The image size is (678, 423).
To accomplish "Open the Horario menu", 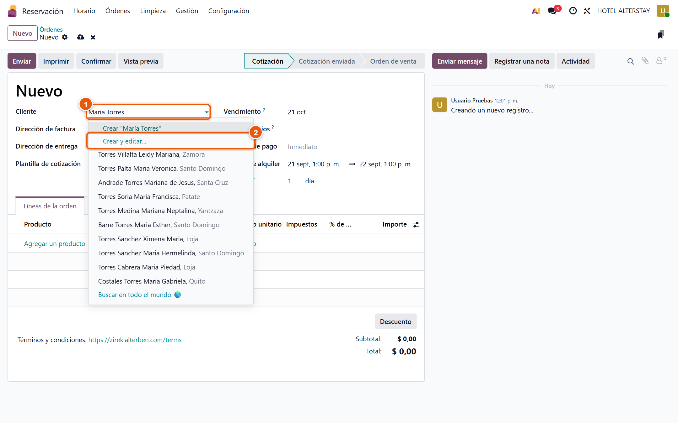I will 84,11.
